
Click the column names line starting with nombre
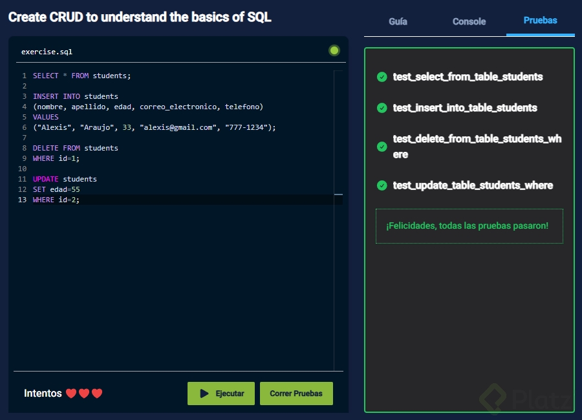pyautogui.click(x=147, y=107)
